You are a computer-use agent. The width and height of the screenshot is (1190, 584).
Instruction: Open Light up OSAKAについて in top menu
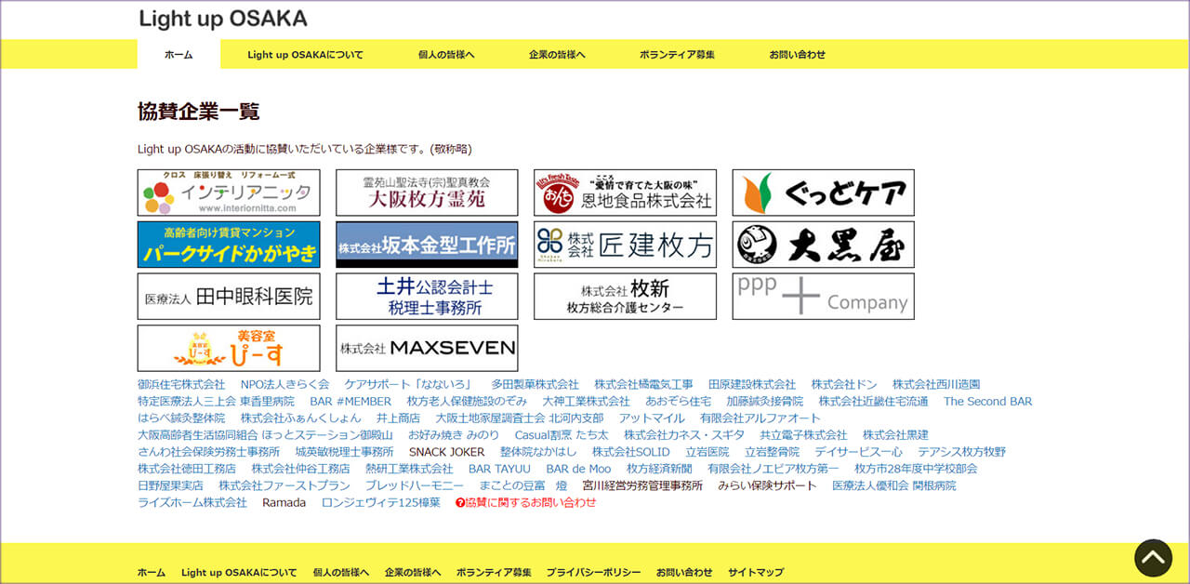tap(305, 55)
